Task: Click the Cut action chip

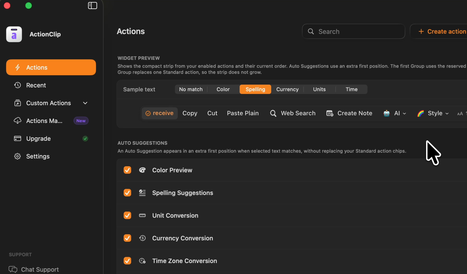Action: coord(212,113)
